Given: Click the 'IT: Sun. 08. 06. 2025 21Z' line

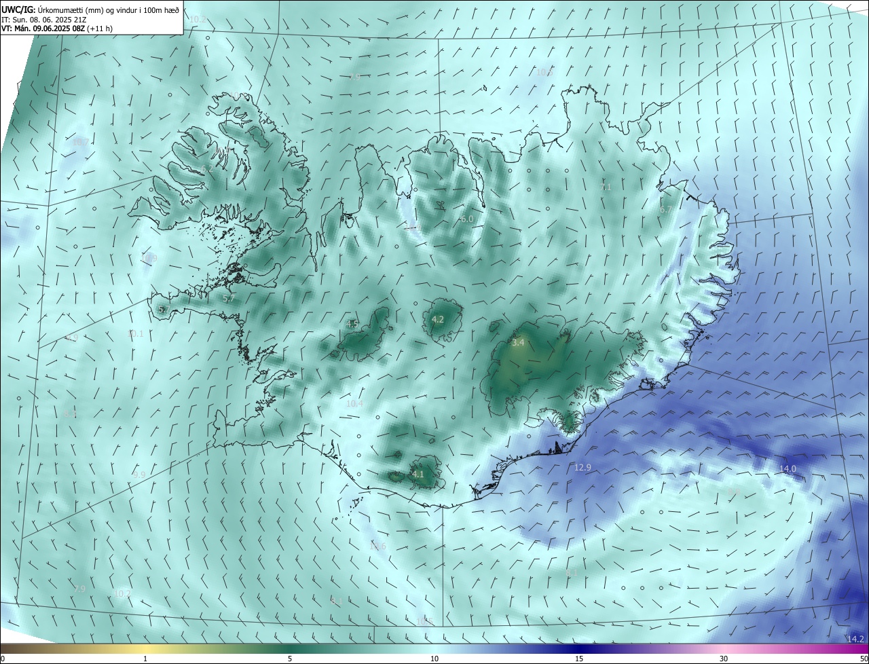Looking at the screenshot, I should click(x=43, y=20).
